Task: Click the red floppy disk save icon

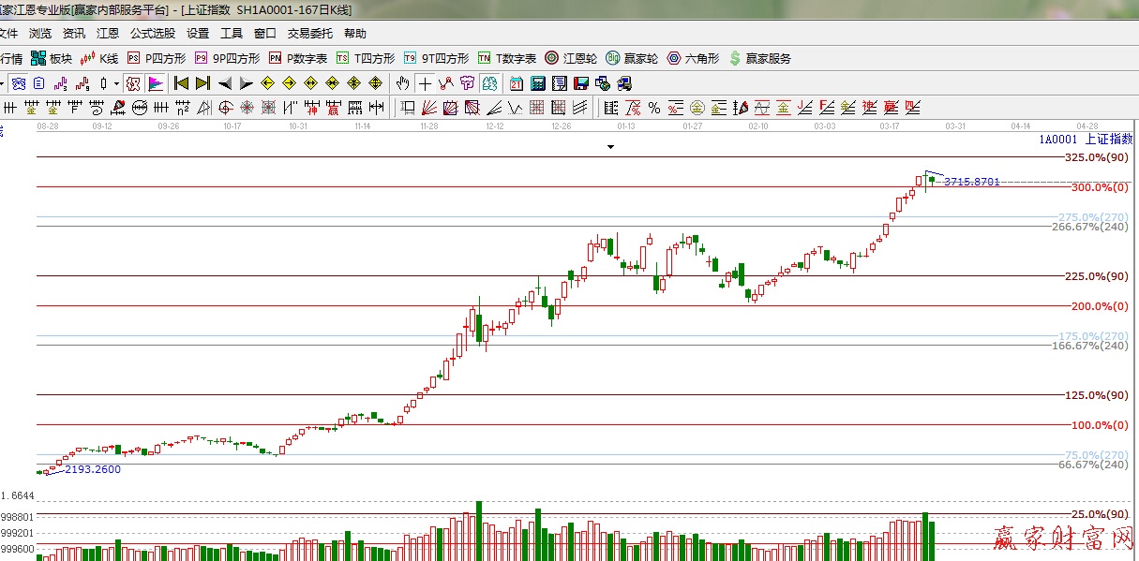Action: [x=581, y=83]
